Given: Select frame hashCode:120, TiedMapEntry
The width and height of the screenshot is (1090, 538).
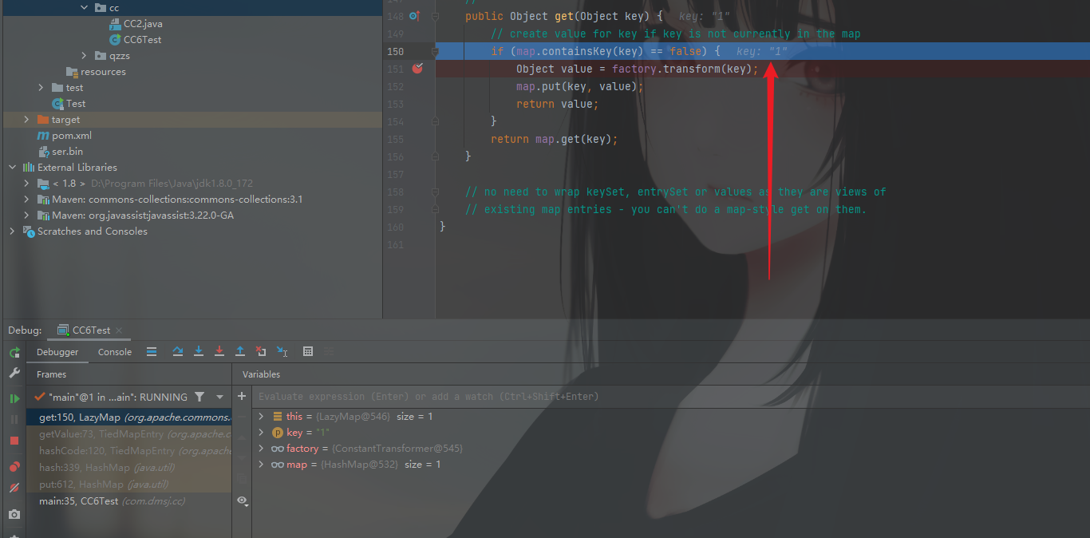Looking at the screenshot, I should pos(129,451).
